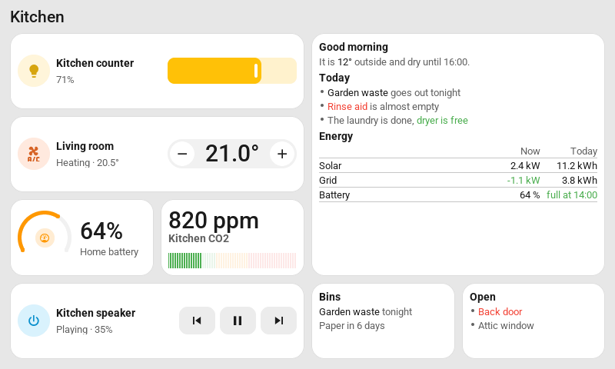Open the Living room climate name
Image resolution: width=615 pixels, height=369 pixels.
click(85, 146)
